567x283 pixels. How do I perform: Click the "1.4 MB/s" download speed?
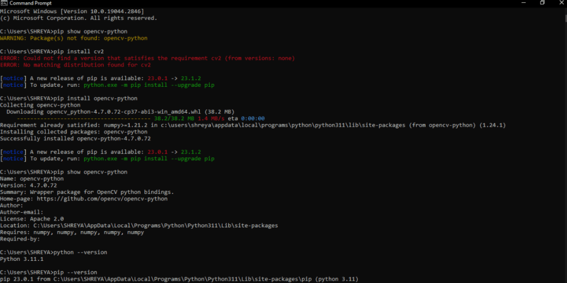(211, 118)
